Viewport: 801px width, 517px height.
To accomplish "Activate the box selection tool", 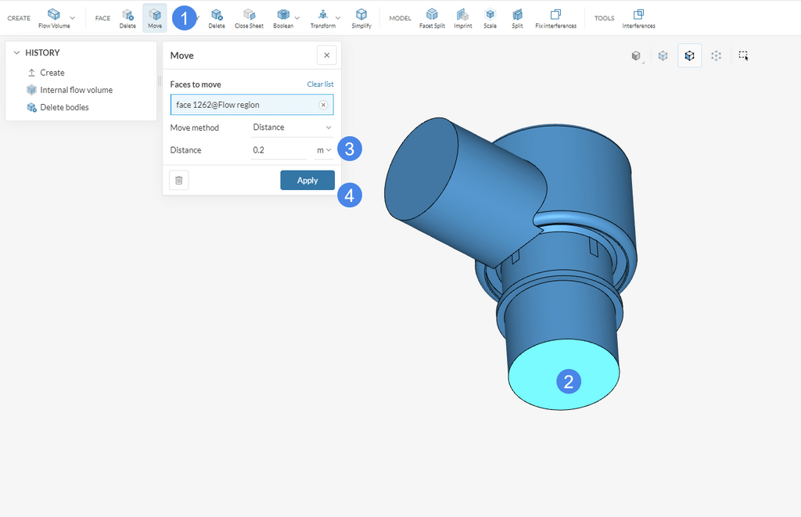I will 743,56.
